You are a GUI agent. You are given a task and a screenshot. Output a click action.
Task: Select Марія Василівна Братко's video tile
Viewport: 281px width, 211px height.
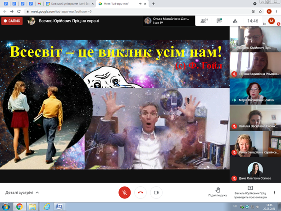(x=254, y=92)
